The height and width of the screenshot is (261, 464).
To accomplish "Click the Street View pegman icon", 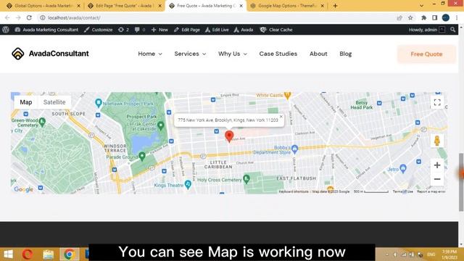I will 437,141.
